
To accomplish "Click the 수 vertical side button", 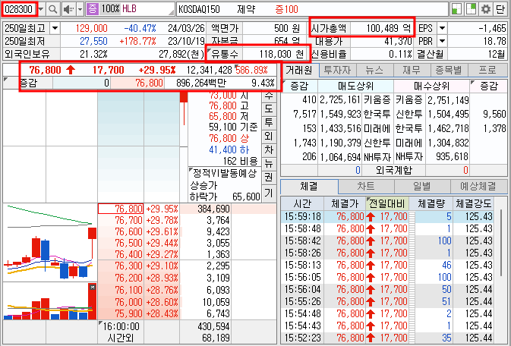I will pyautogui.click(x=269, y=96).
